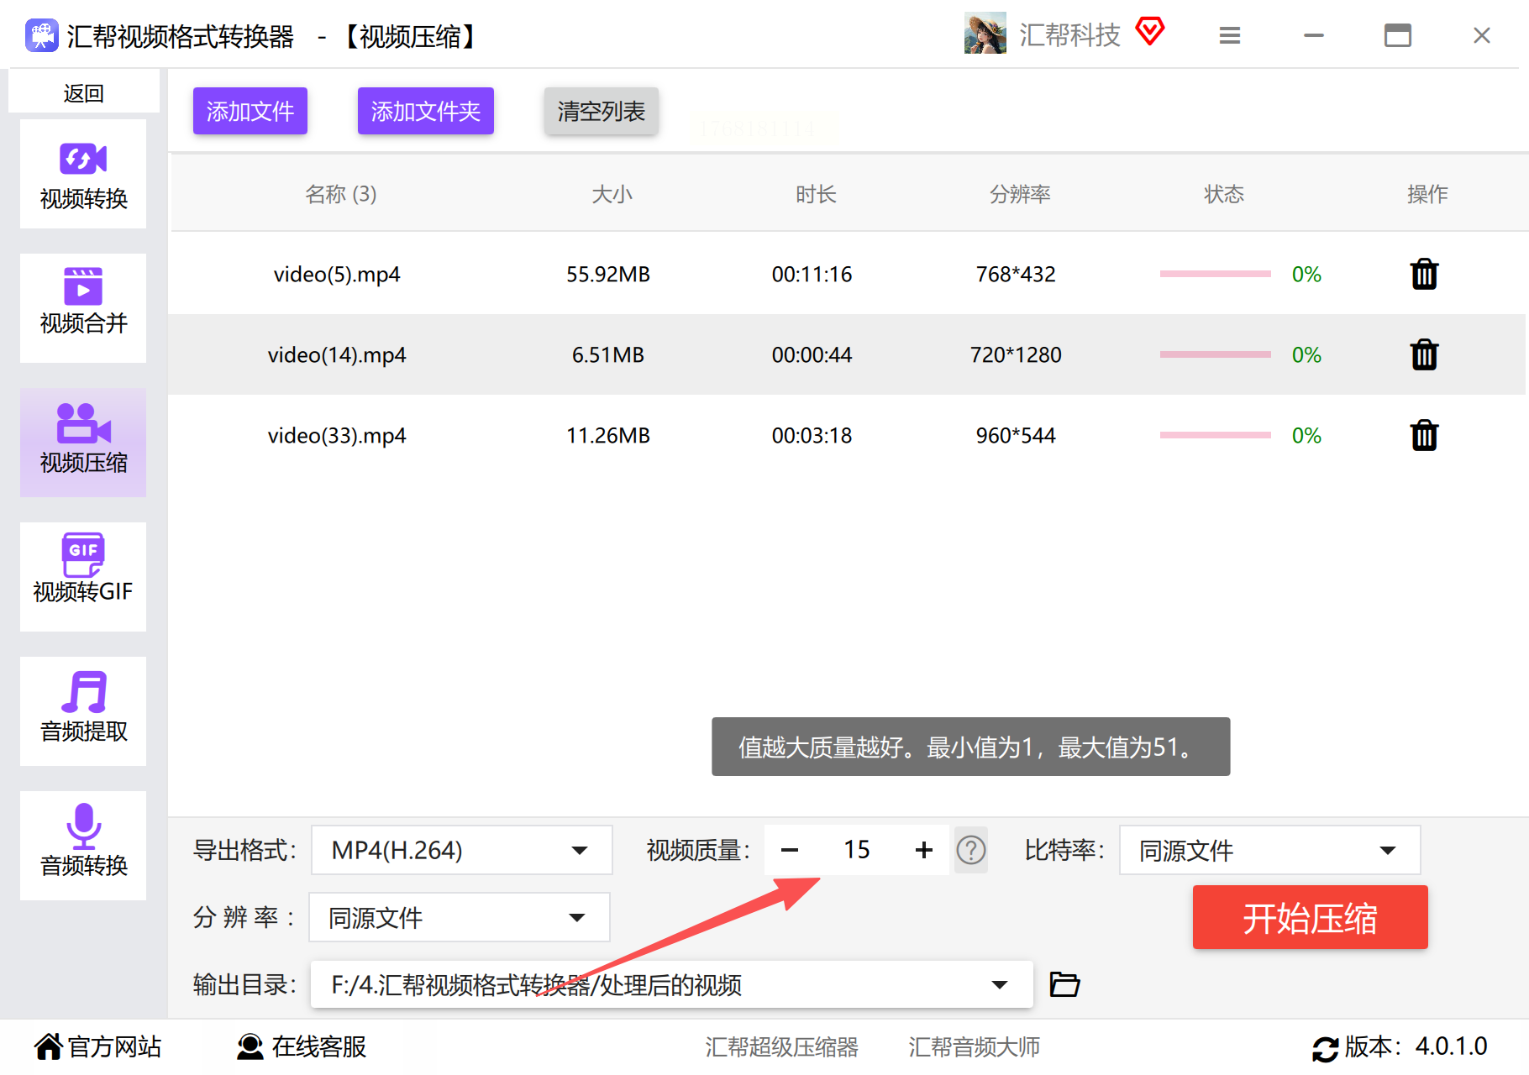The image size is (1529, 1075).
Task: Open the 比特率 dropdown
Action: (x=1269, y=850)
